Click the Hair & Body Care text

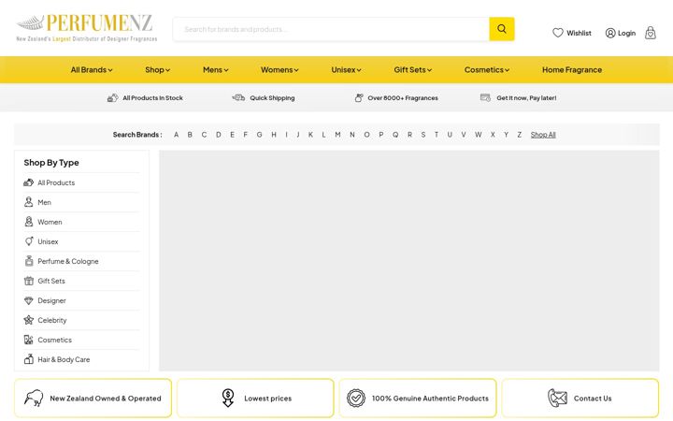point(64,359)
